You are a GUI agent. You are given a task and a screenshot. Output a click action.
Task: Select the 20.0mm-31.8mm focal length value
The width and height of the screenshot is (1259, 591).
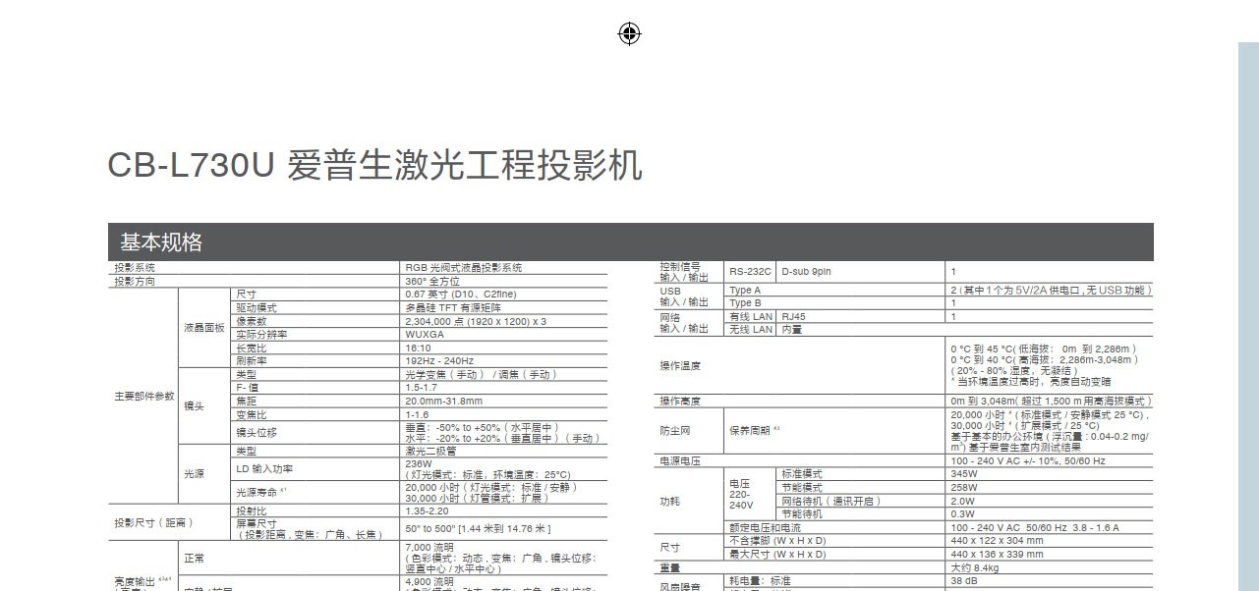(443, 402)
